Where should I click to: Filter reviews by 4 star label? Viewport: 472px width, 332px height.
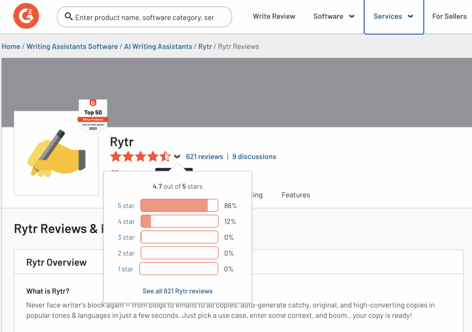click(126, 222)
